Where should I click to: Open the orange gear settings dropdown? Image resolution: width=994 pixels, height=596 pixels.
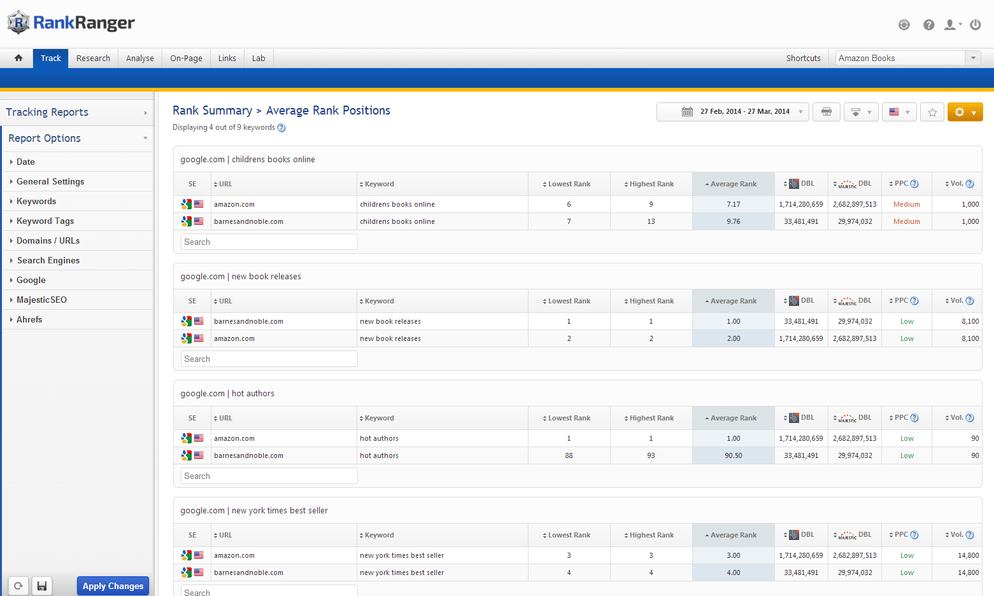(x=965, y=112)
